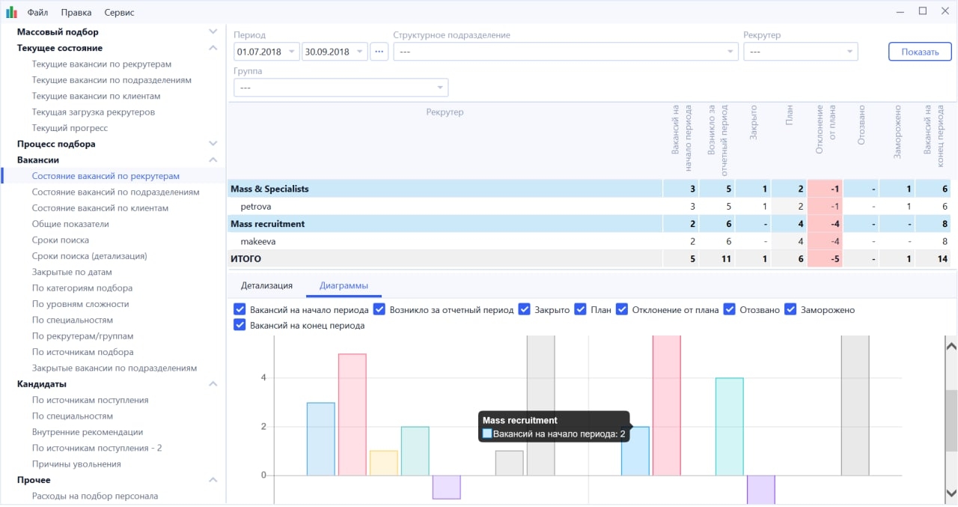The image size is (958, 507).
Task: Select the Mass & Specialists group row
Action: pyautogui.click(x=590, y=189)
